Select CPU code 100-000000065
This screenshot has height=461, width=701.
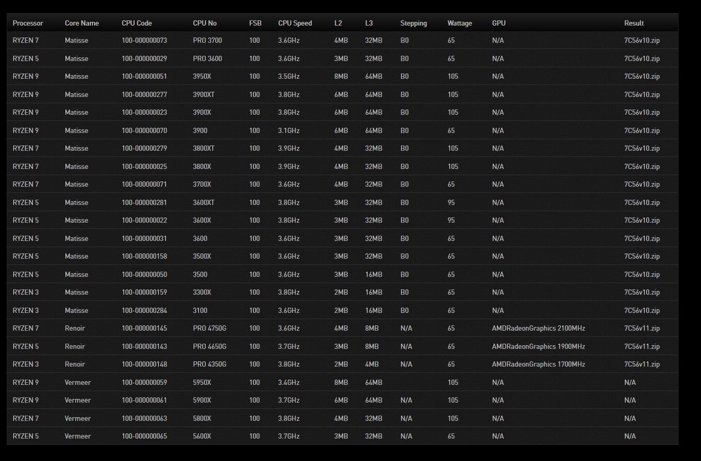coord(144,436)
